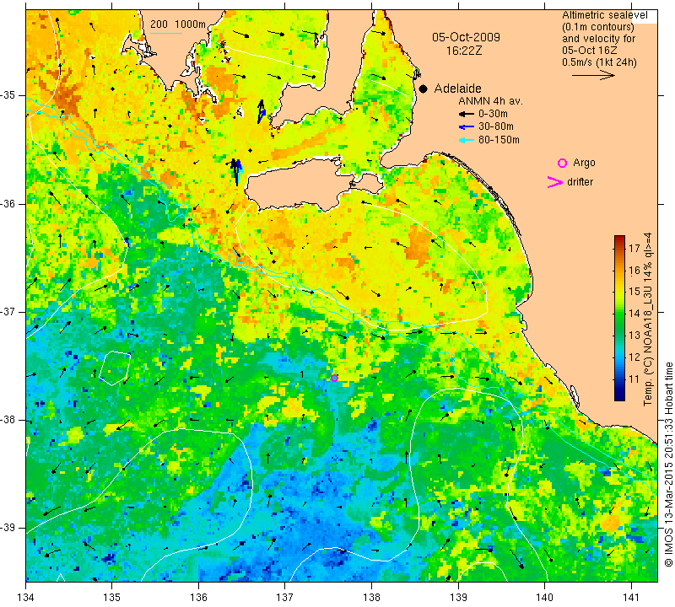Screen dimensions: 675x607
Task: Click the 140 longitude axis label
Action: (x=544, y=598)
